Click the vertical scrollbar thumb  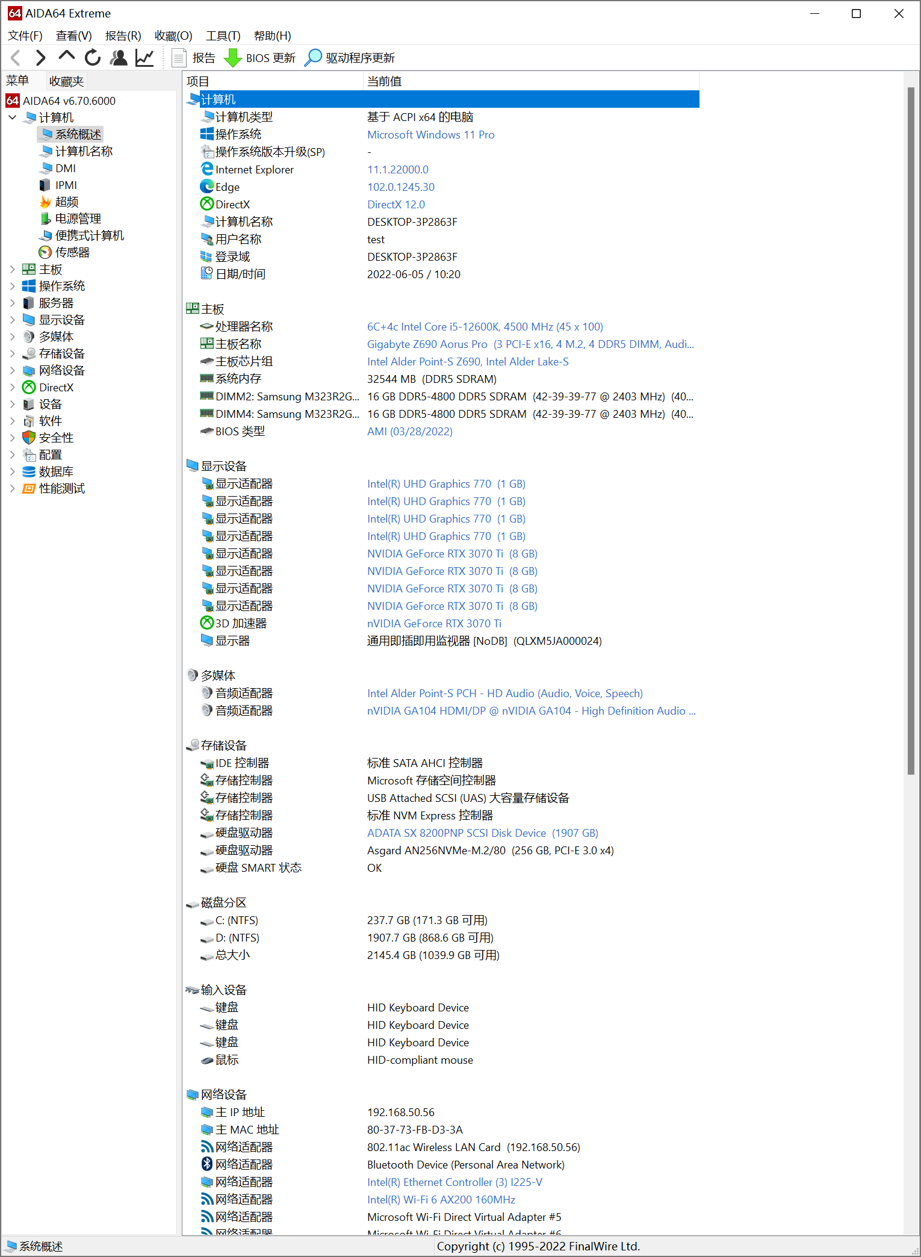911,430
